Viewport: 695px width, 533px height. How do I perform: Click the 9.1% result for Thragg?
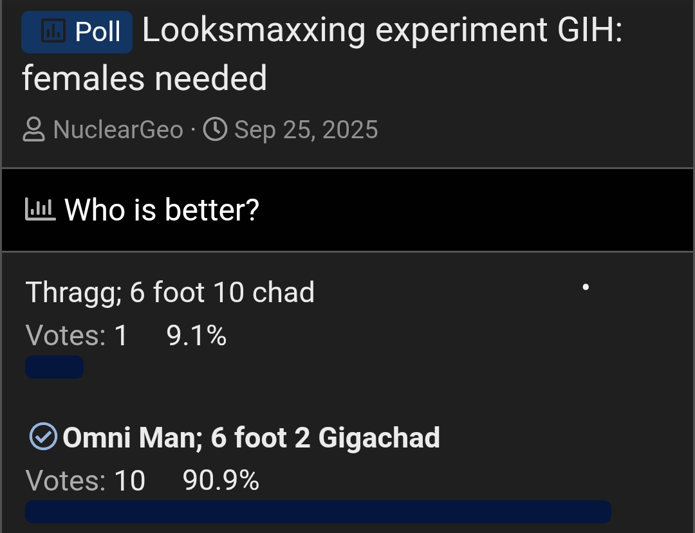point(196,336)
